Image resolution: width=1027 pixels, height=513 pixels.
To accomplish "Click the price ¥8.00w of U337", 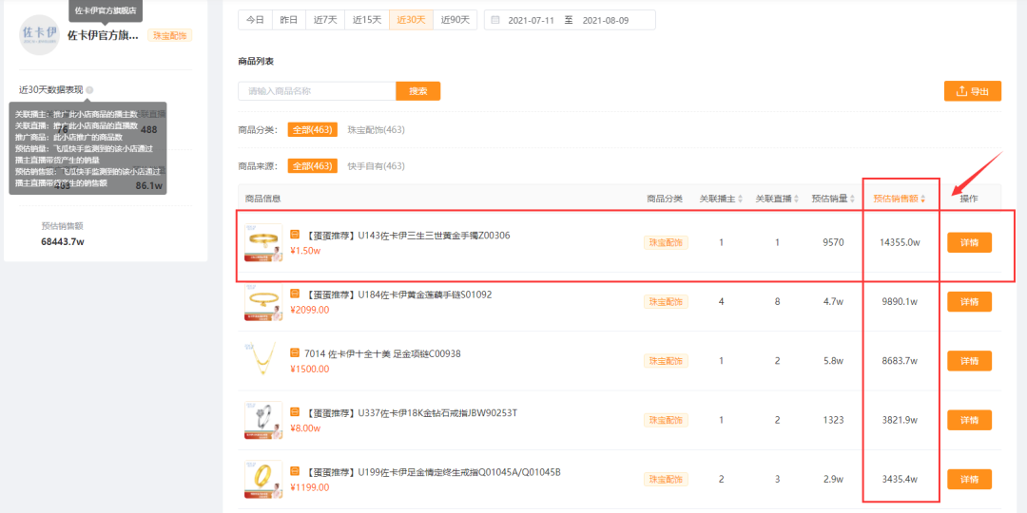I will click(305, 427).
